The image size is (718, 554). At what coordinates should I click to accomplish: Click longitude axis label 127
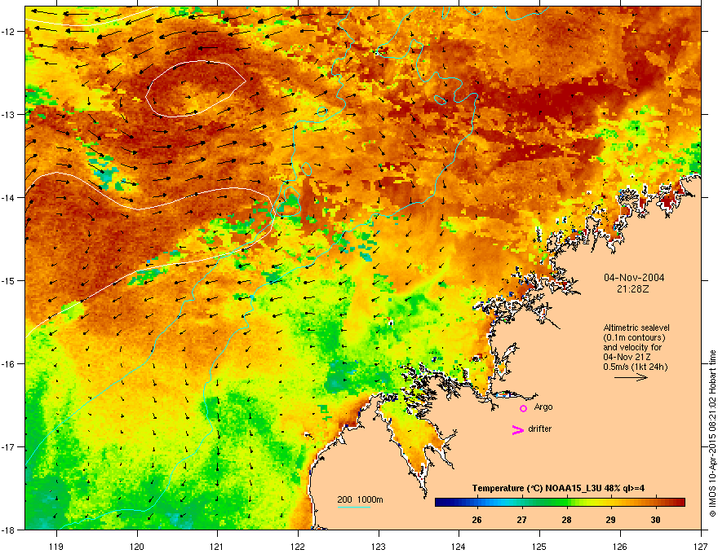(x=701, y=547)
